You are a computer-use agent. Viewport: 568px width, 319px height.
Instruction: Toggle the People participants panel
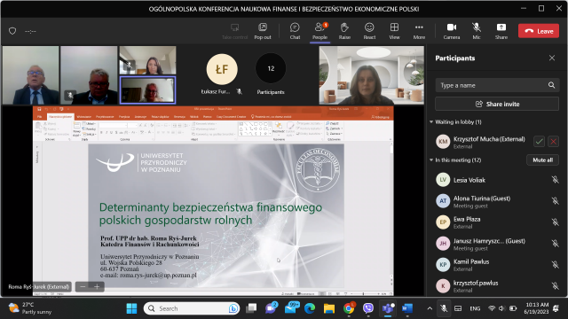pos(319,31)
